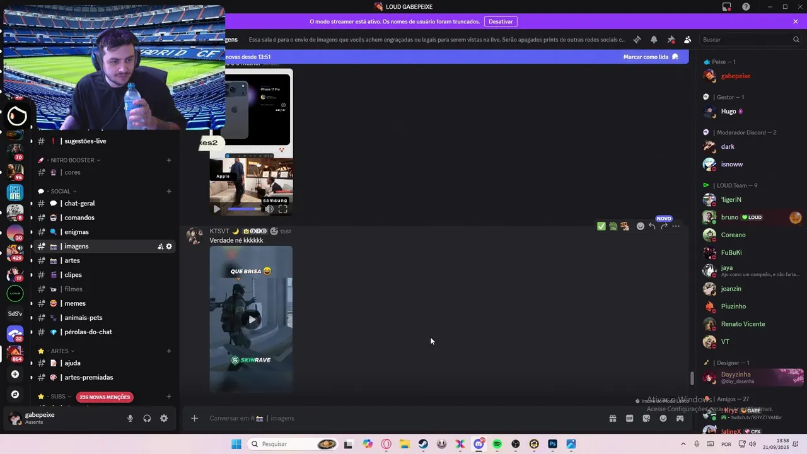Screen dimensions: 807x454
Task: Show pinned messages
Action: coord(671,39)
